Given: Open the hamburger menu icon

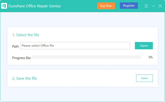Looking at the screenshot, I should (x=146, y=6).
